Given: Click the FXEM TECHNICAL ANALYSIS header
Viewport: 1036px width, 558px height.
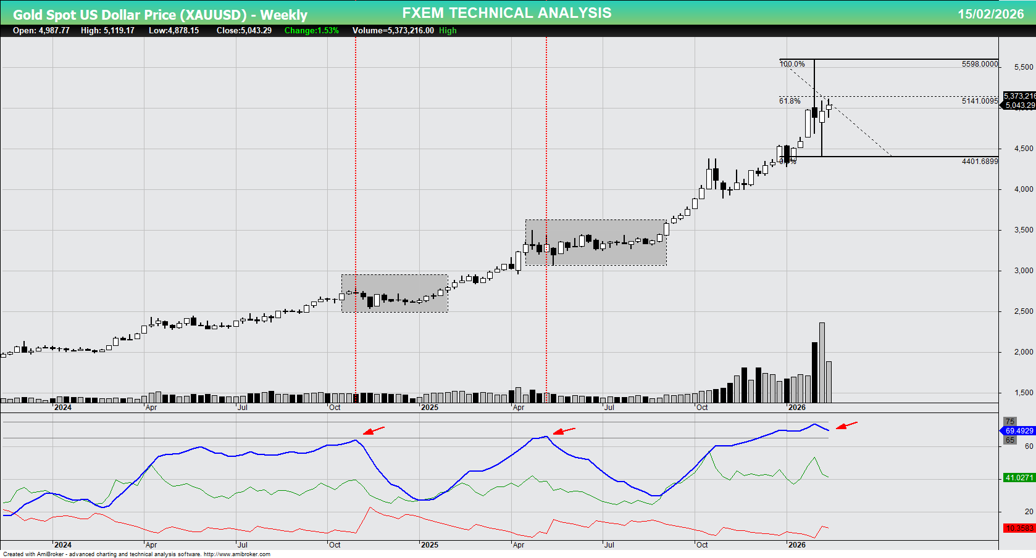Looking at the screenshot, I should tap(506, 12).
